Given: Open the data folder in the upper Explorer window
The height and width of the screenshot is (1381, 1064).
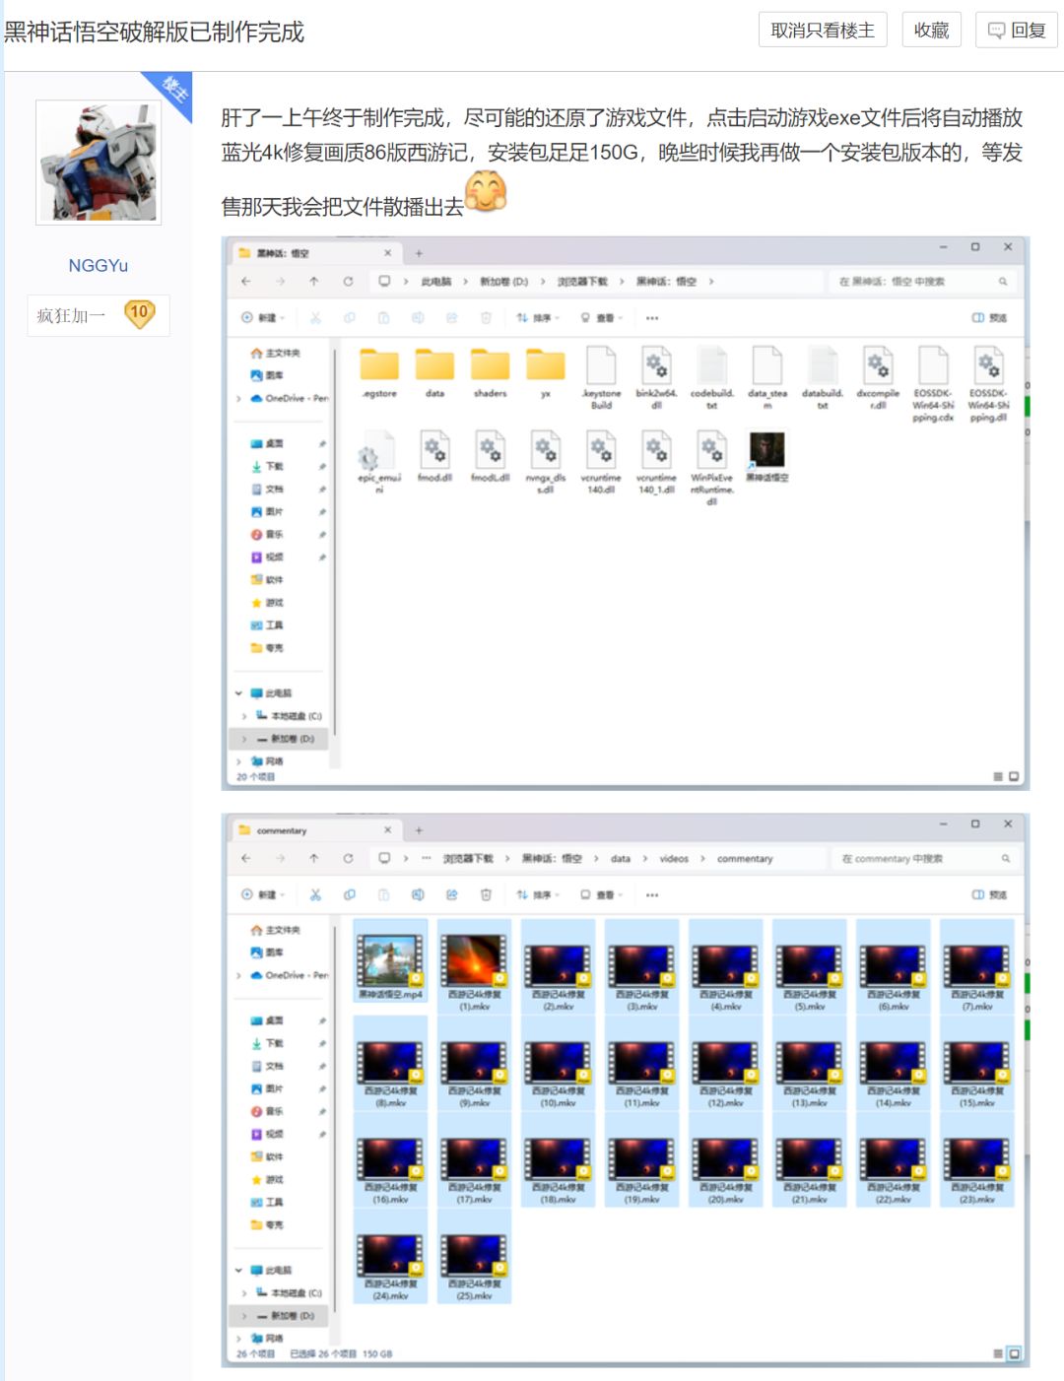Looking at the screenshot, I should coord(434,372).
